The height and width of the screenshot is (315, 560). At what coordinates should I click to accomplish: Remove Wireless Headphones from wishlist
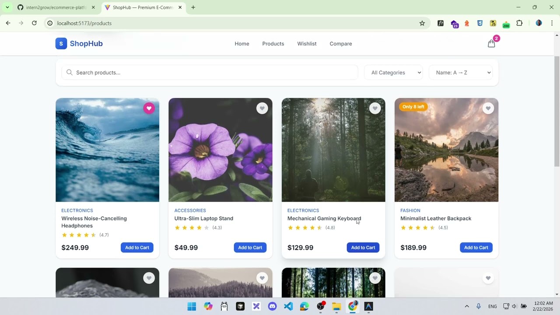149,108
